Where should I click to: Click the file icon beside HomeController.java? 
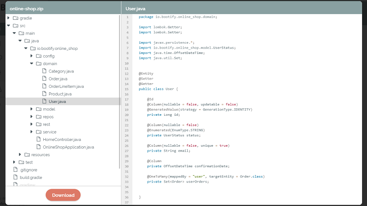[39, 140]
